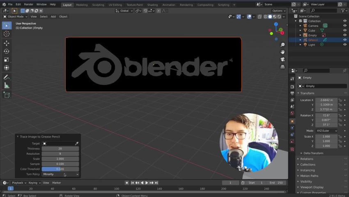This screenshot has height=197, width=349.
Task: Toggle visibility eye for Camera
Action: point(345,26)
